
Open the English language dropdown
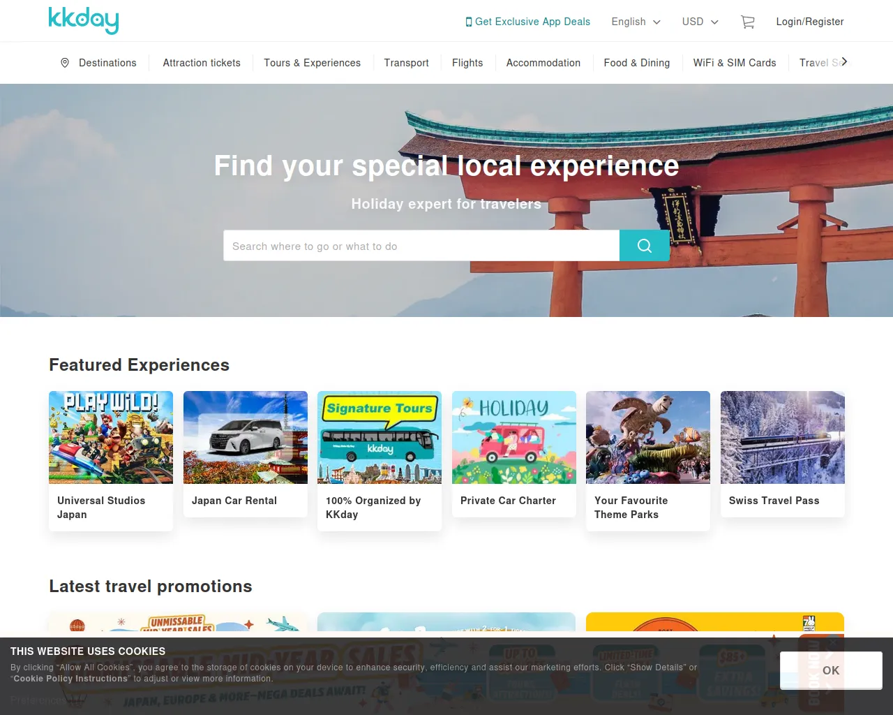(636, 22)
